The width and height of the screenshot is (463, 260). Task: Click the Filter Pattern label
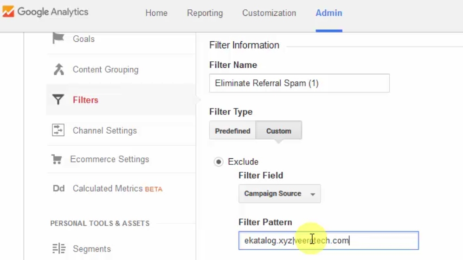265,222
